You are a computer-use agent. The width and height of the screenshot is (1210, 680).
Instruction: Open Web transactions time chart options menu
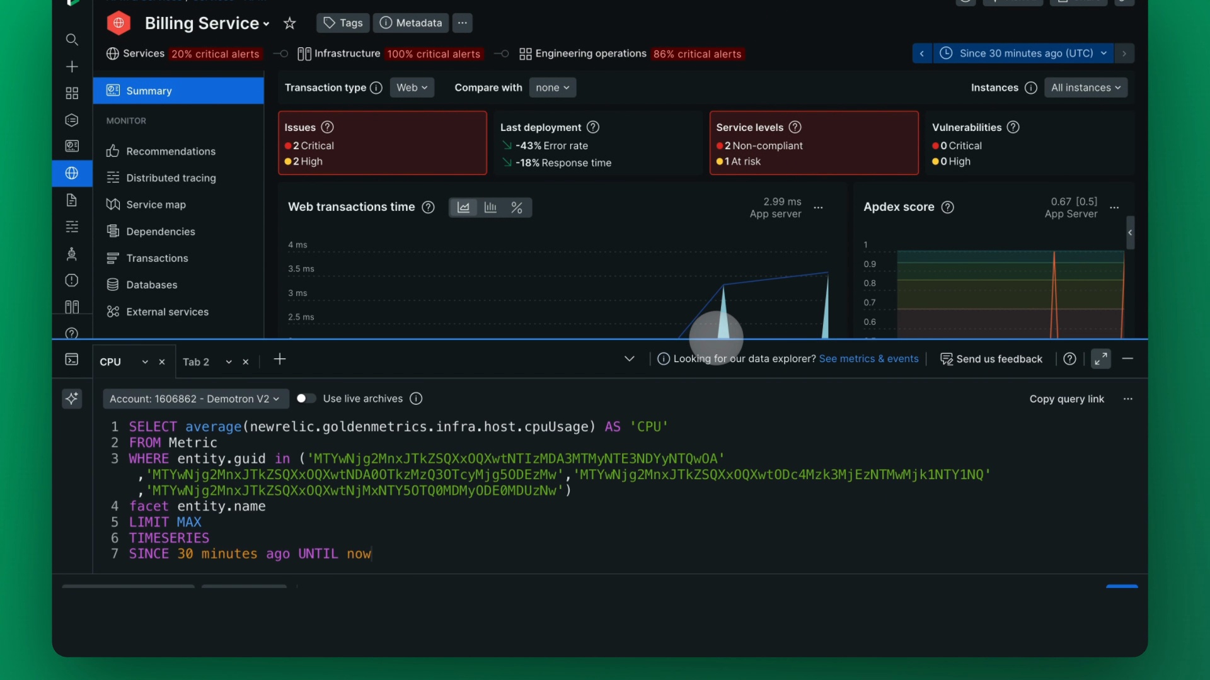click(x=818, y=208)
